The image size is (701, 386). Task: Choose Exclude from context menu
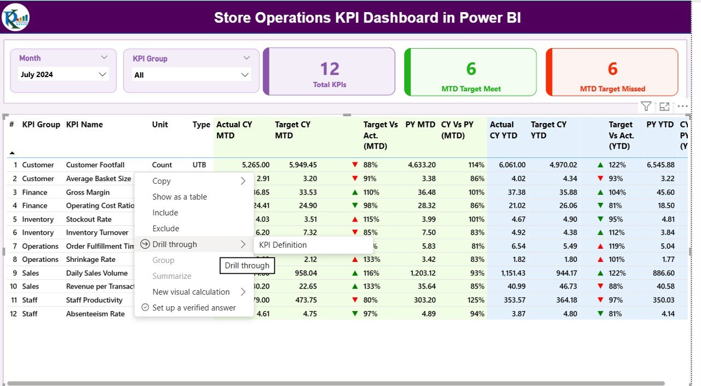pos(166,229)
